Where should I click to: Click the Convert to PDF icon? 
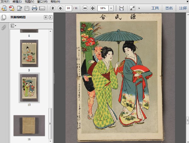12,8
